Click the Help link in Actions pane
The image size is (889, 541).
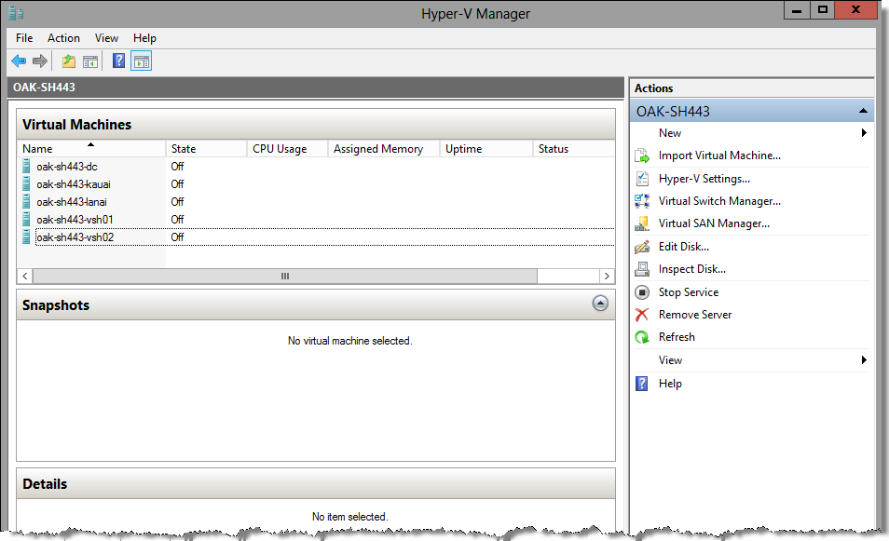(x=670, y=383)
